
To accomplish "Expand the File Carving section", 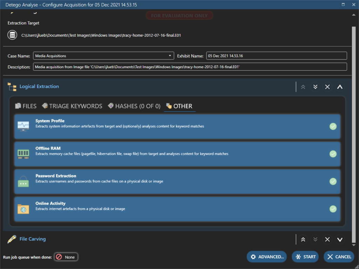I will [x=340, y=239].
